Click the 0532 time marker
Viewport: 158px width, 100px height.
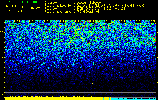coord(32,21)
